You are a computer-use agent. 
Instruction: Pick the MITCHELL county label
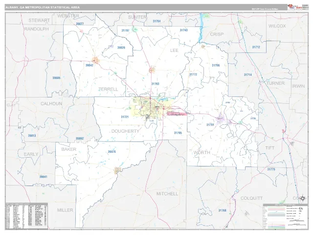coord(167,194)
